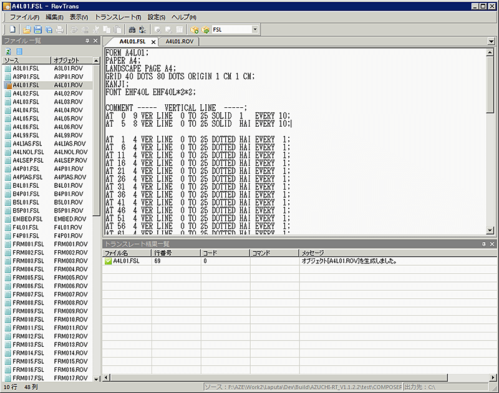The image size is (499, 393).
Task: Sort by ソース column header
Action: point(25,61)
